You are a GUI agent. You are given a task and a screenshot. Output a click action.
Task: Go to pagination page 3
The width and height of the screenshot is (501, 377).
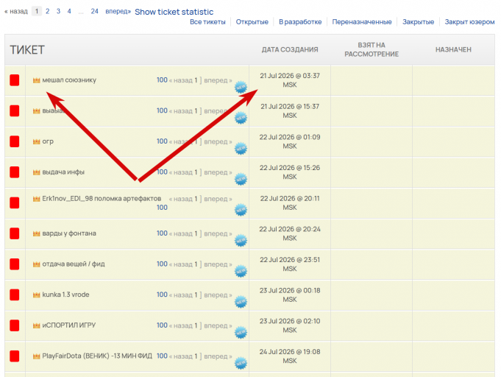pos(58,11)
